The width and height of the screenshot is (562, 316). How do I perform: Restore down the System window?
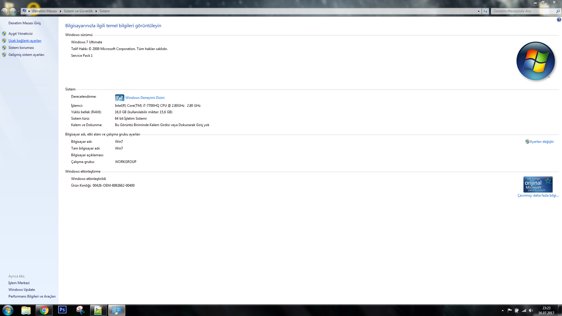(x=543, y=3)
